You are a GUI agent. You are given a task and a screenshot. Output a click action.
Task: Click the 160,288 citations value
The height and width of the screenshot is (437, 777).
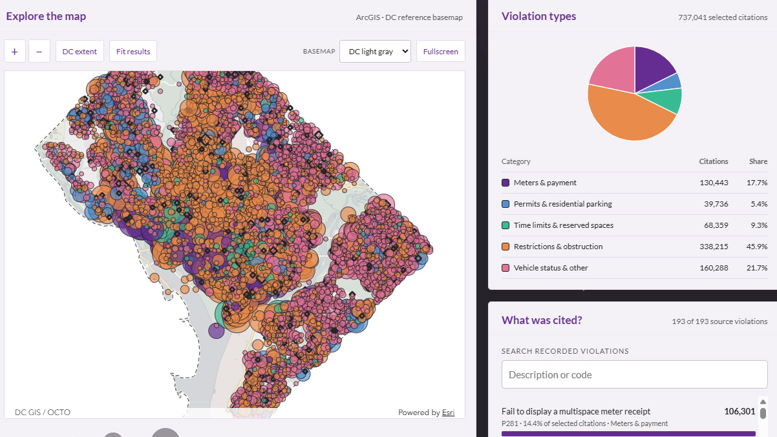click(x=714, y=268)
